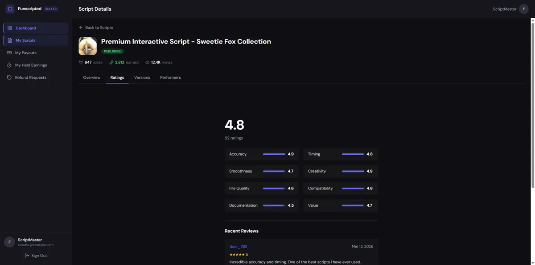This screenshot has height=265, width=535.
Task: Click the '92 ratings' count text
Action: tap(234, 138)
